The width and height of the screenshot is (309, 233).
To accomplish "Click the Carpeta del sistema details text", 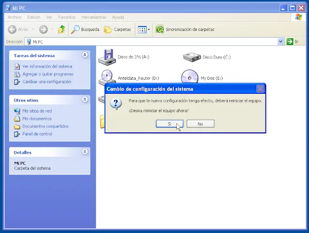I will coord(32,168).
